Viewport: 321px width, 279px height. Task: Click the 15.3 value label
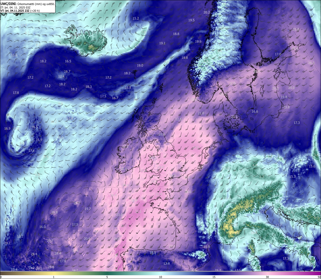pos(292,176)
